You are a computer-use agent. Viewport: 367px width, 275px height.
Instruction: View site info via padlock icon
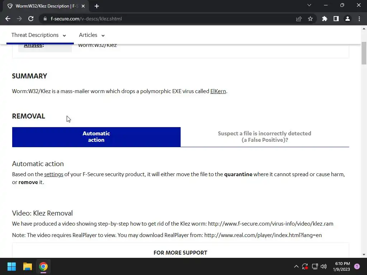point(45,19)
